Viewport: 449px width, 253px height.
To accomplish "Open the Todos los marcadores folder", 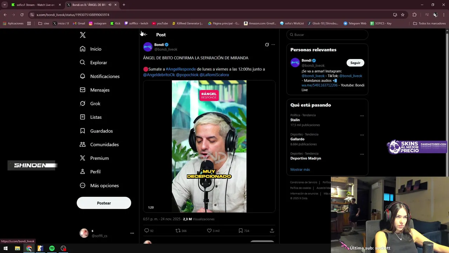I will (429, 24).
